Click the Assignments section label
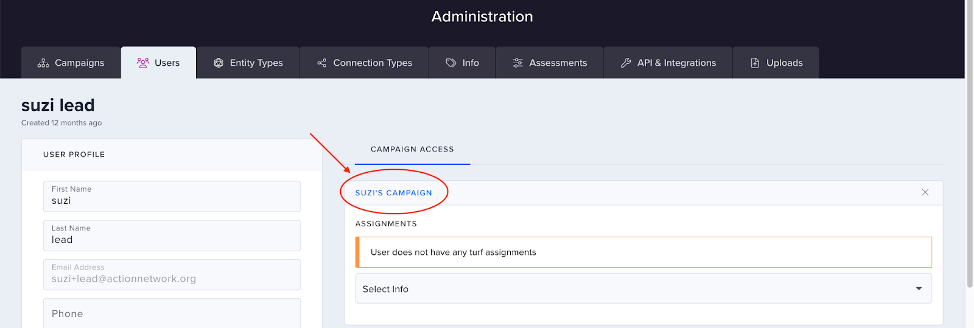Screen dimensions: 974x328 [386, 224]
